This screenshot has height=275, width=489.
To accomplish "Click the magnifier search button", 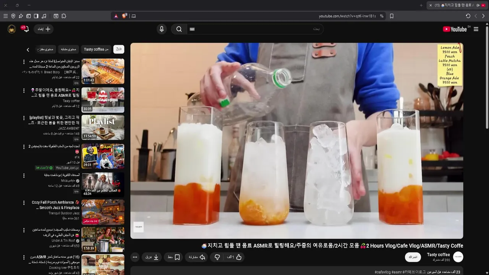I will [x=179, y=29].
